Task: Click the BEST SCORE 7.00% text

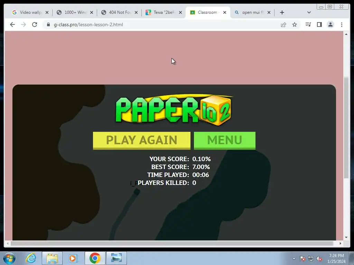Action: [180, 167]
